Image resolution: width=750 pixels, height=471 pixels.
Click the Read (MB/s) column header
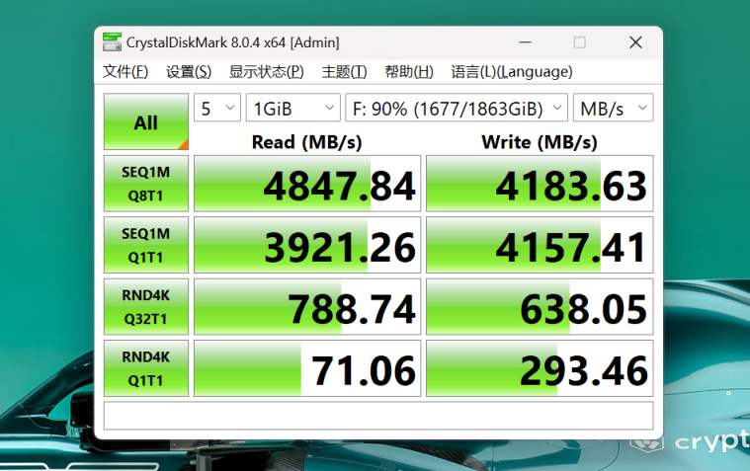click(306, 142)
